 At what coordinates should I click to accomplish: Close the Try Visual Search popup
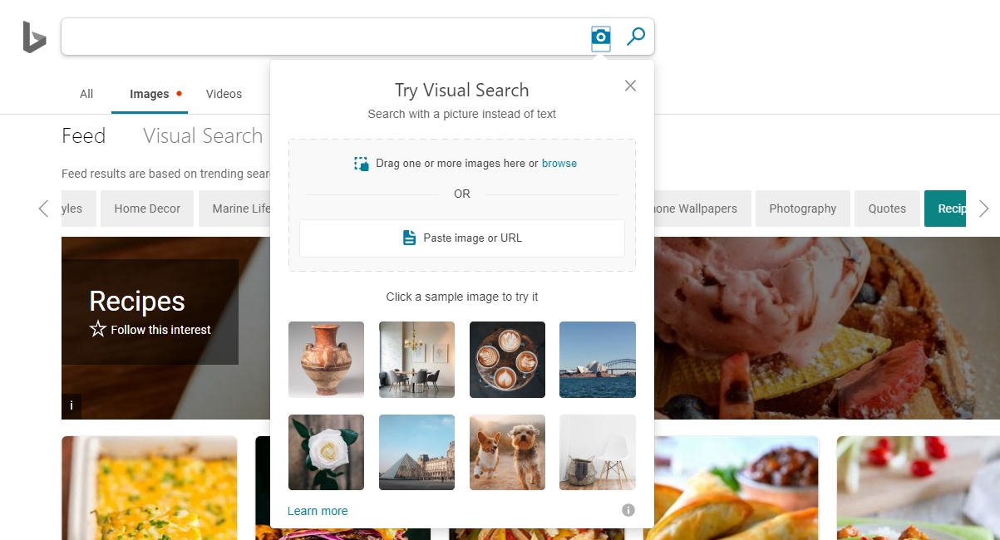pyautogui.click(x=630, y=86)
